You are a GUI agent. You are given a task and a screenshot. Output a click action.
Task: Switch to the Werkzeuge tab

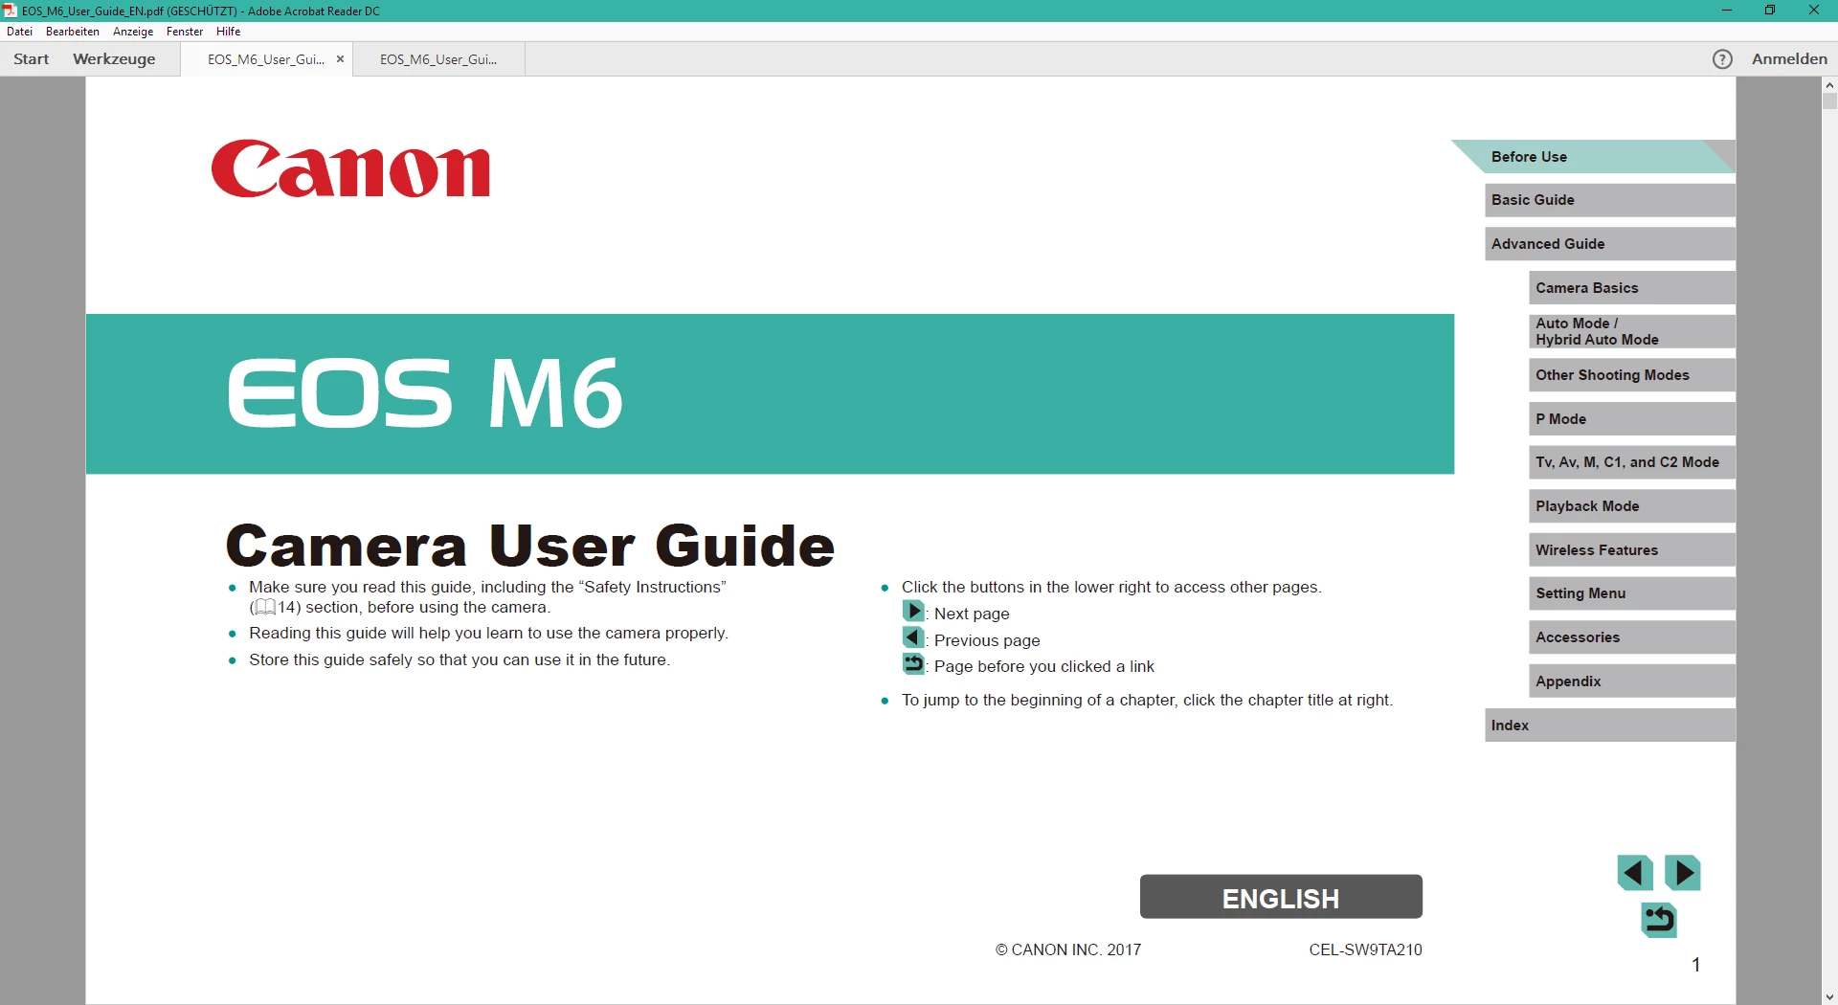pos(114,59)
